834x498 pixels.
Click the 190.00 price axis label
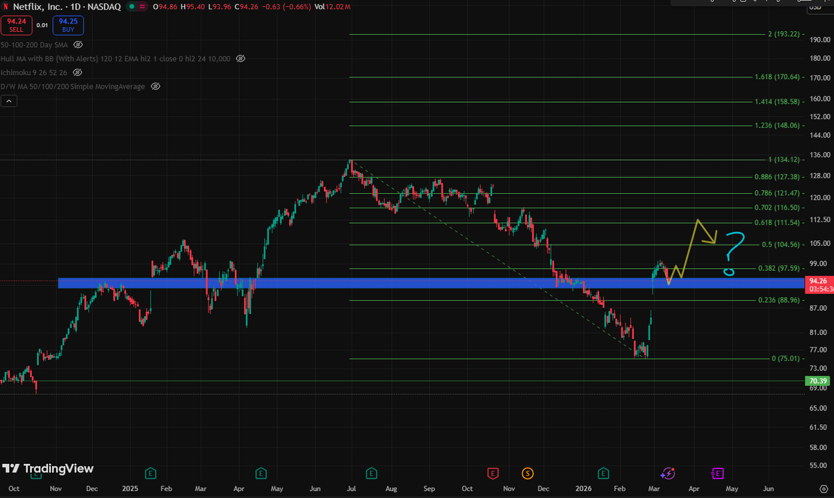[819, 40]
